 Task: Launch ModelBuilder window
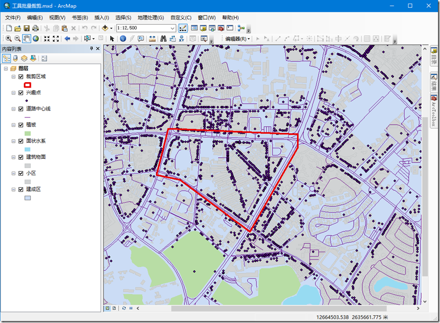tap(241, 28)
